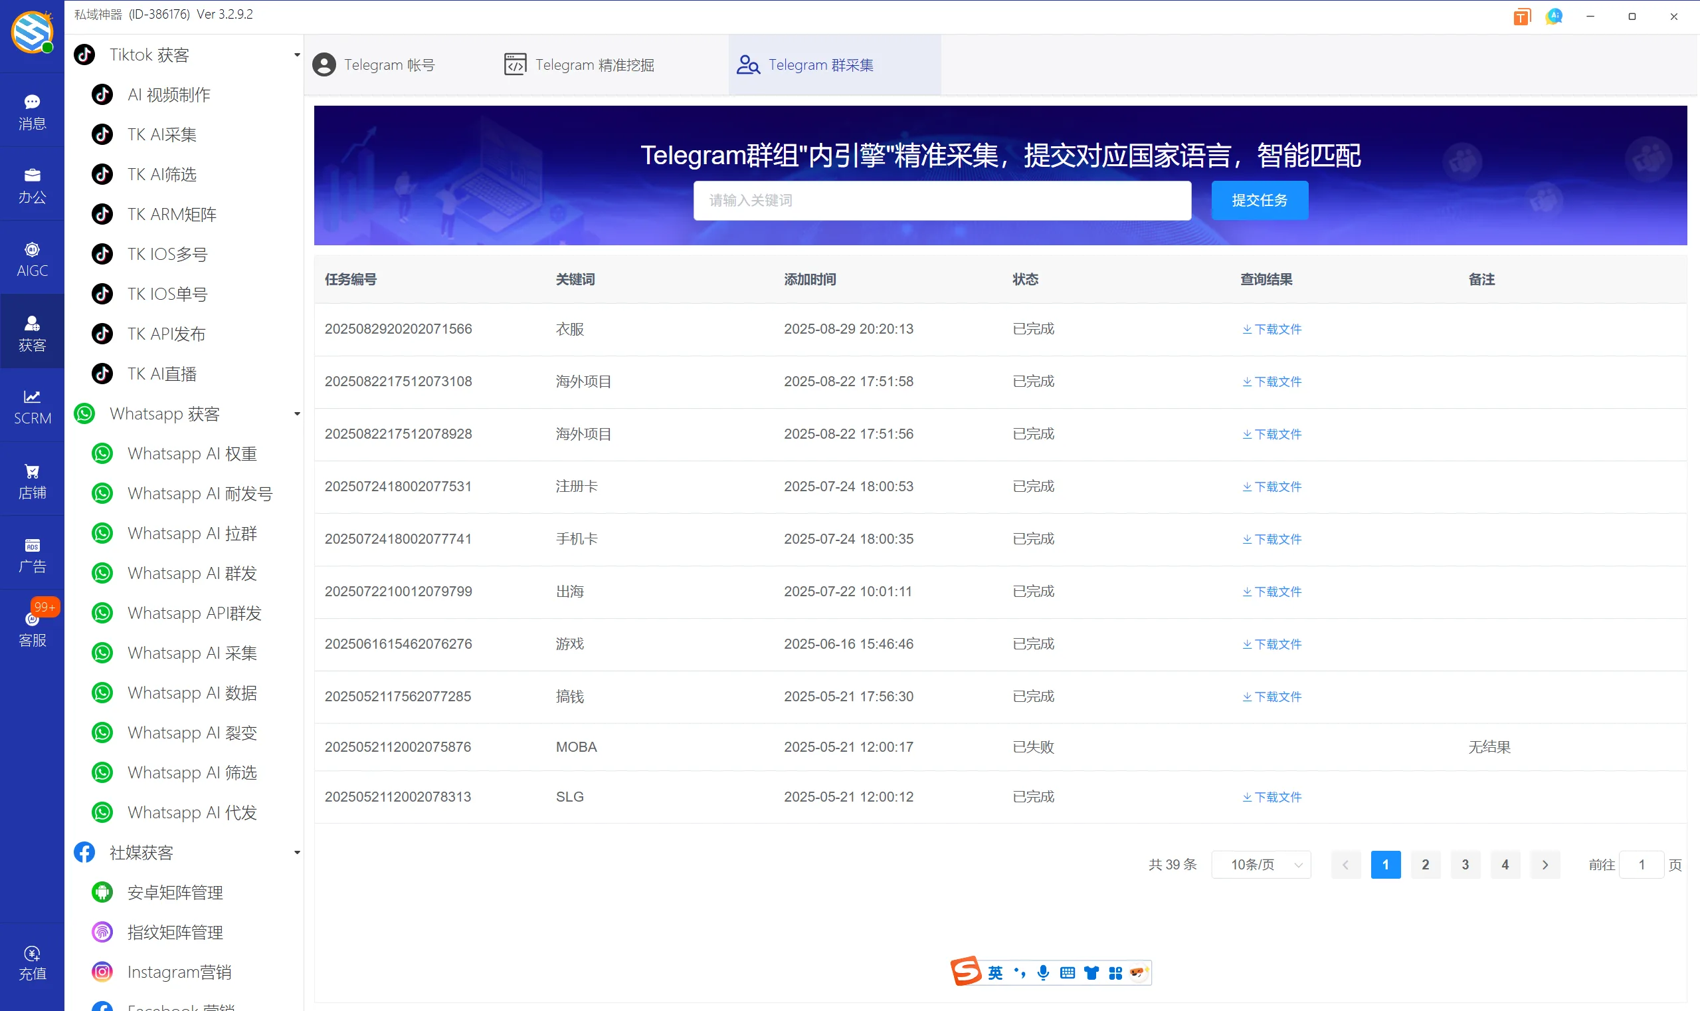Open the 10条/页 page size dropdown

pyautogui.click(x=1261, y=864)
